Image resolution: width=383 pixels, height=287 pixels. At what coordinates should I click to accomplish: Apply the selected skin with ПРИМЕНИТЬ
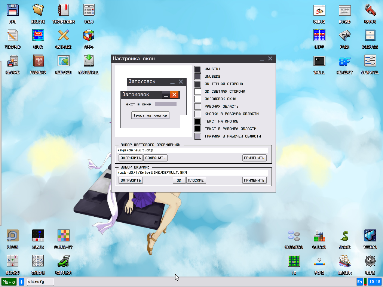[254, 180]
